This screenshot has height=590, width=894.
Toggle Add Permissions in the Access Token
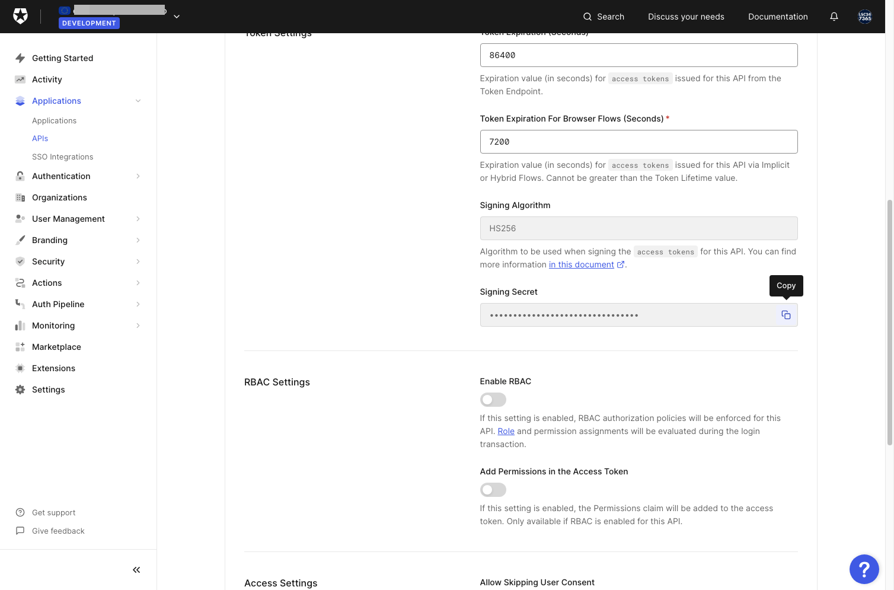tap(493, 490)
